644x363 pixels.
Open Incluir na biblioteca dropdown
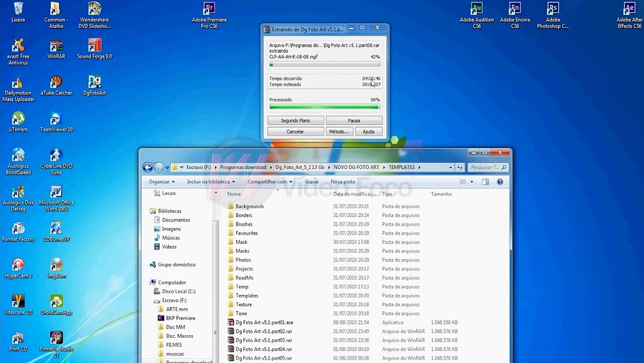211,181
